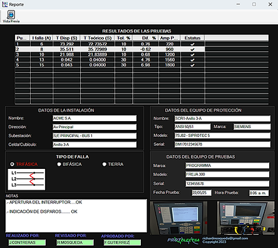Screen dimensions: 278x248
Task: Open Vista Previa print preview
Action: click(11, 16)
